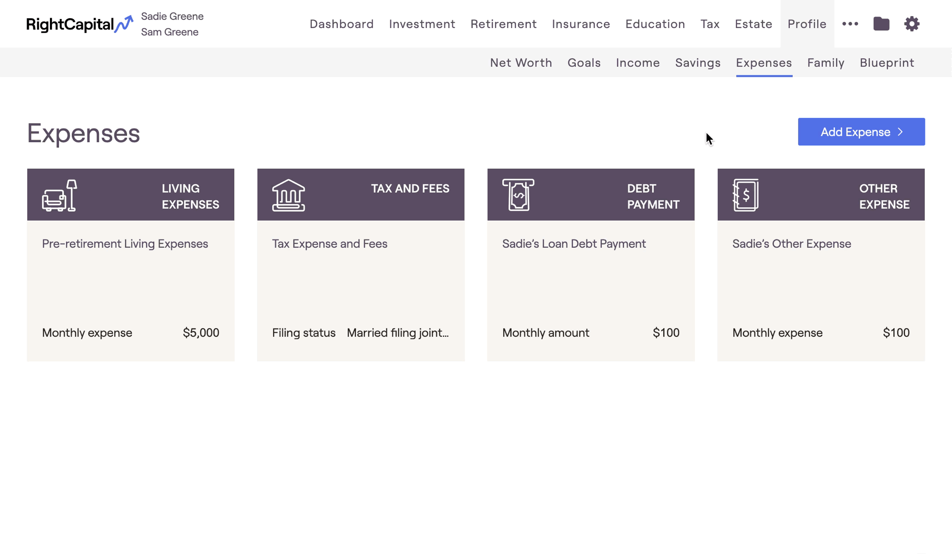Image resolution: width=952 pixels, height=554 pixels.
Task: Navigate to Insurance
Action: (x=581, y=24)
